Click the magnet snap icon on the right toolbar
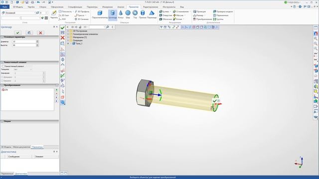The image size is (319, 179). point(316,33)
